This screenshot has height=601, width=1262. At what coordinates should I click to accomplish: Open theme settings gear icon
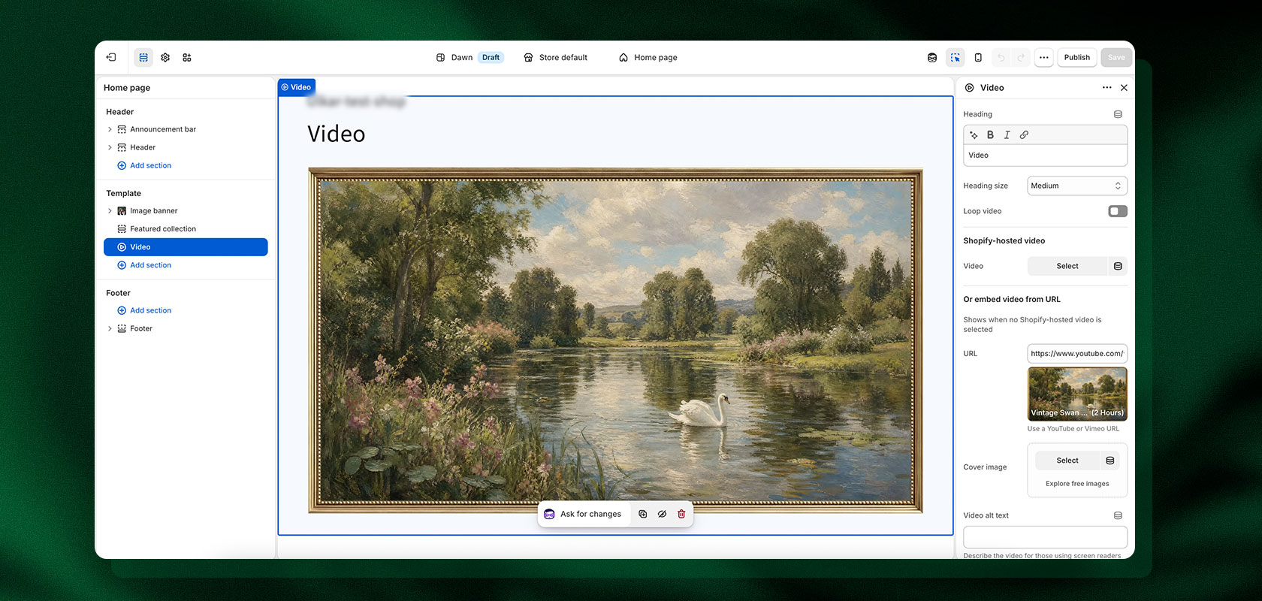(x=165, y=57)
